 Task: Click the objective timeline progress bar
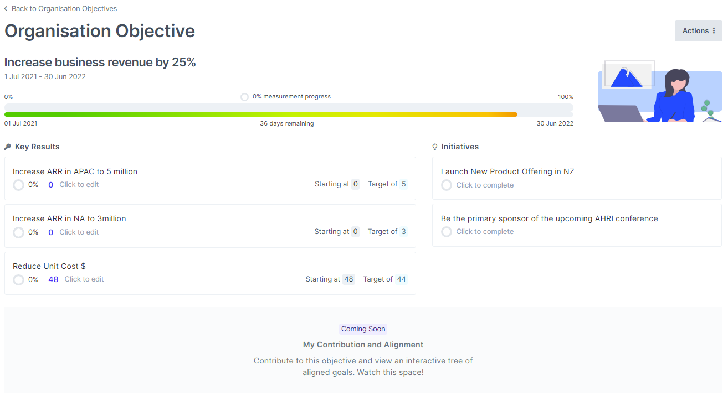pyautogui.click(x=288, y=114)
